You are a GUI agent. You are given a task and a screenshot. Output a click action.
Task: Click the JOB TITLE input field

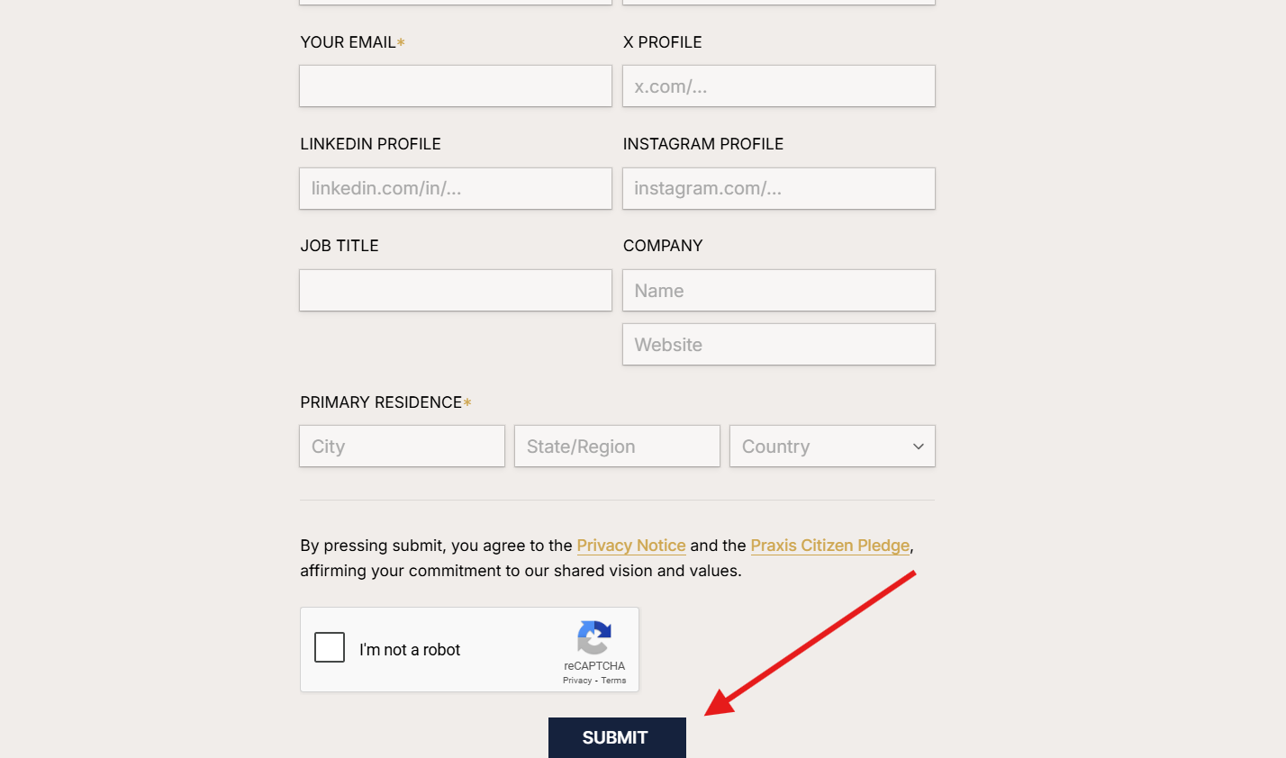pyautogui.click(x=455, y=290)
